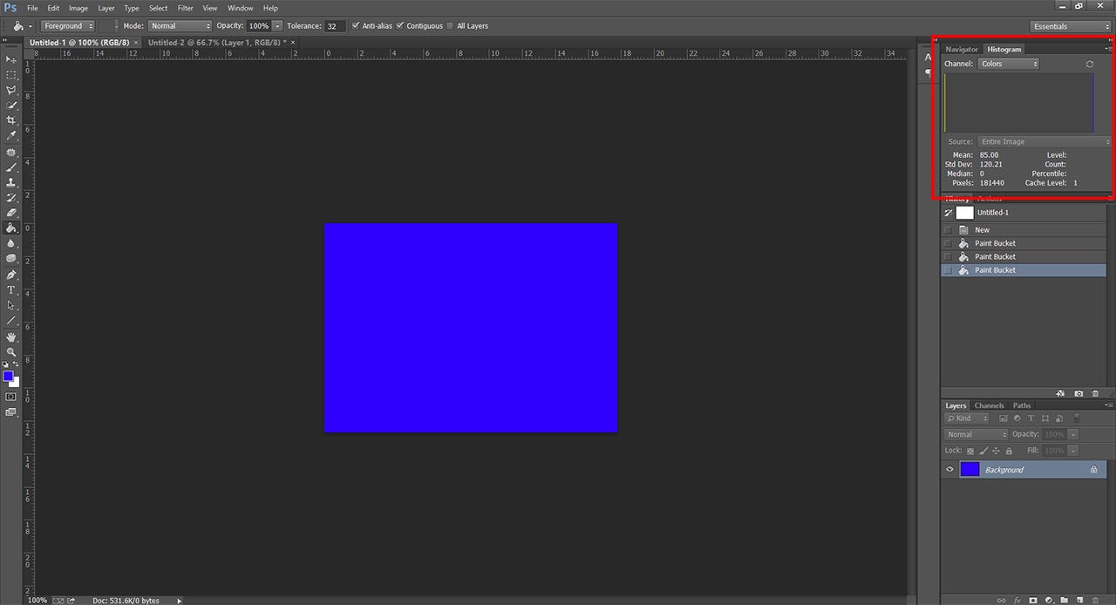Open the Mode dropdown set to Normal
This screenshot has height=605, width=1116.
click(180, 26)
